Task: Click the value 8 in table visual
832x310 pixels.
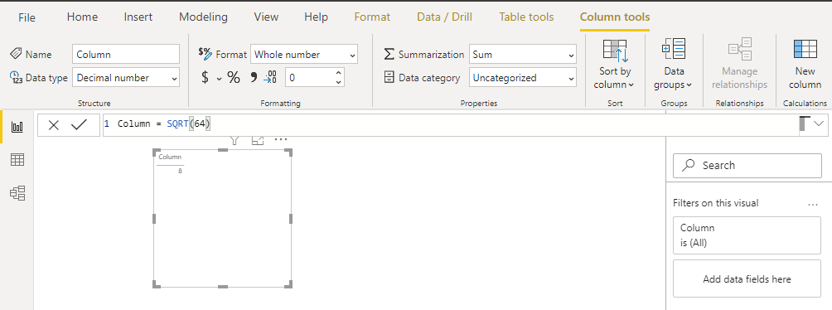Action: tap(180, 171)
